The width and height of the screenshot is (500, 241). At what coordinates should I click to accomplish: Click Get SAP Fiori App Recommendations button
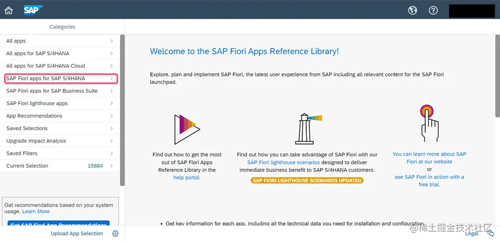coord(58,223)
